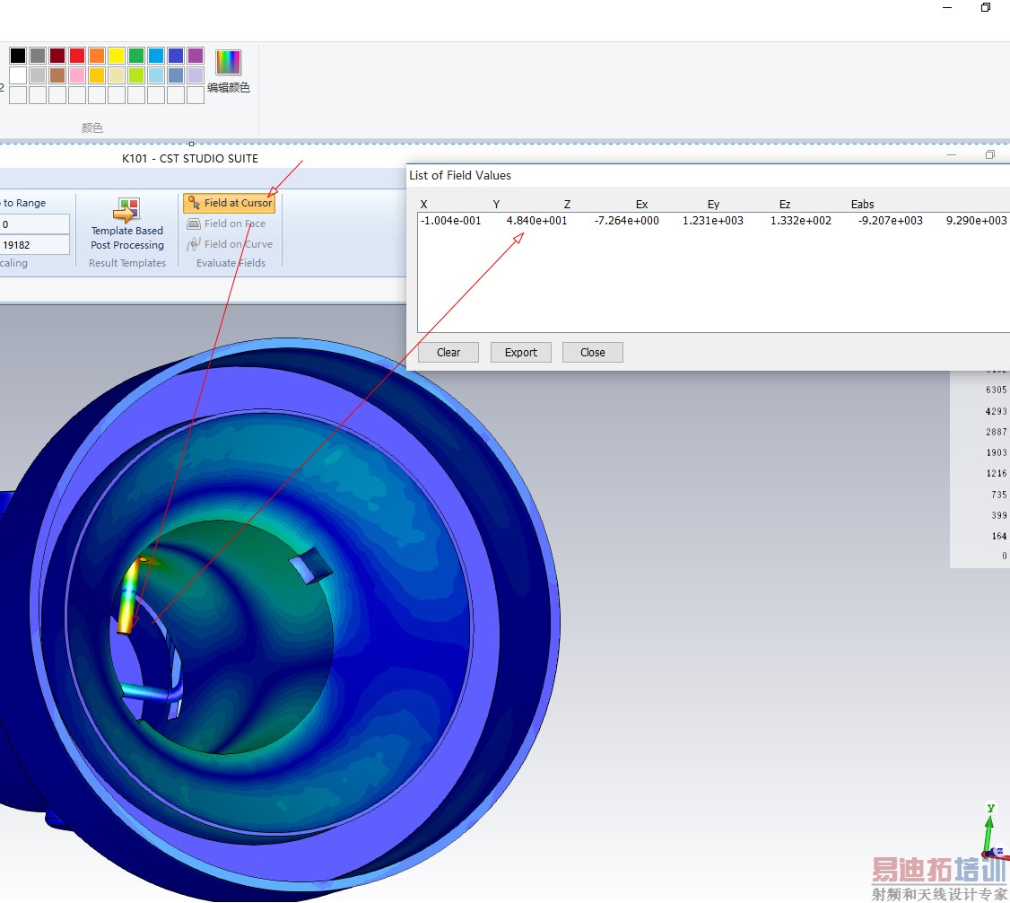Pick the indigo color swatch
1010x903 pixels.
pyautogui.click(x=176, y=56)
